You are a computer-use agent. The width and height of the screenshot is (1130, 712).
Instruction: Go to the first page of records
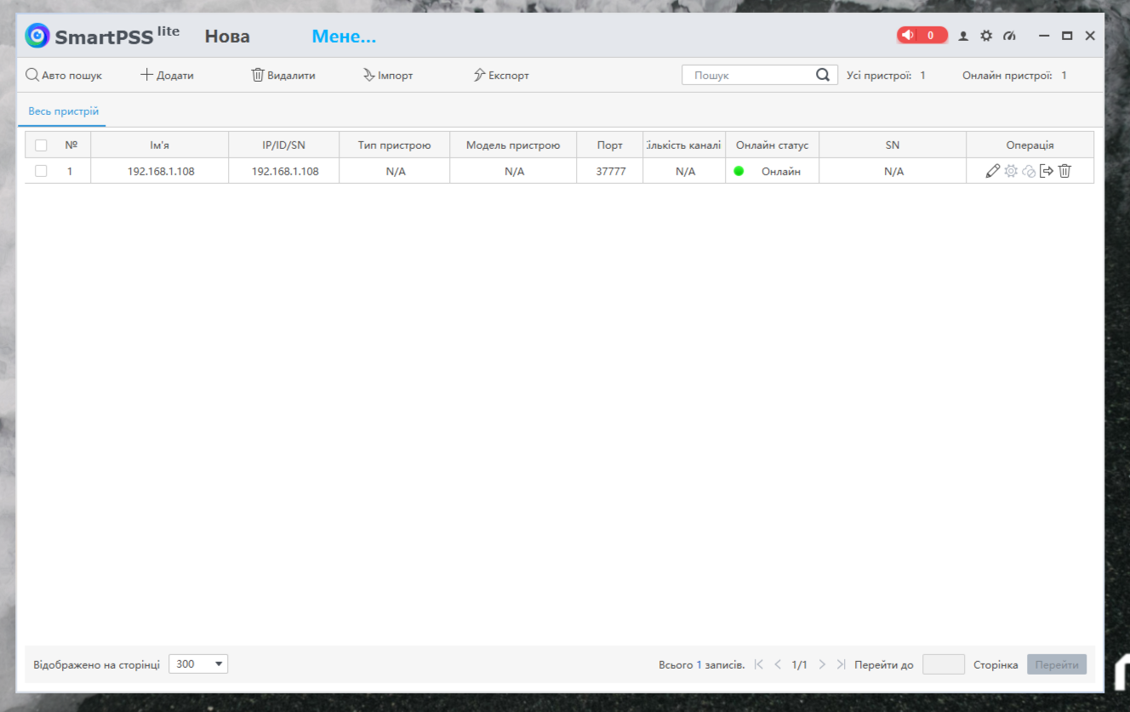click(759, 664)
